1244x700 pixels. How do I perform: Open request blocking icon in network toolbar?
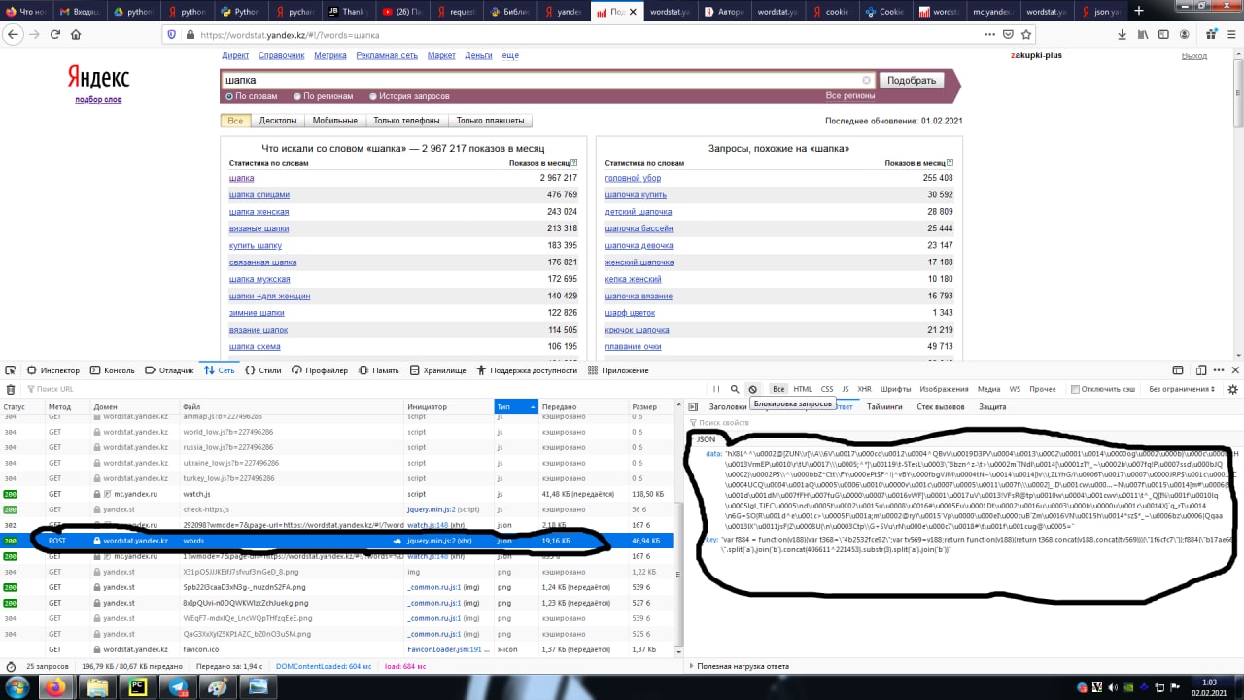(752, 389)
